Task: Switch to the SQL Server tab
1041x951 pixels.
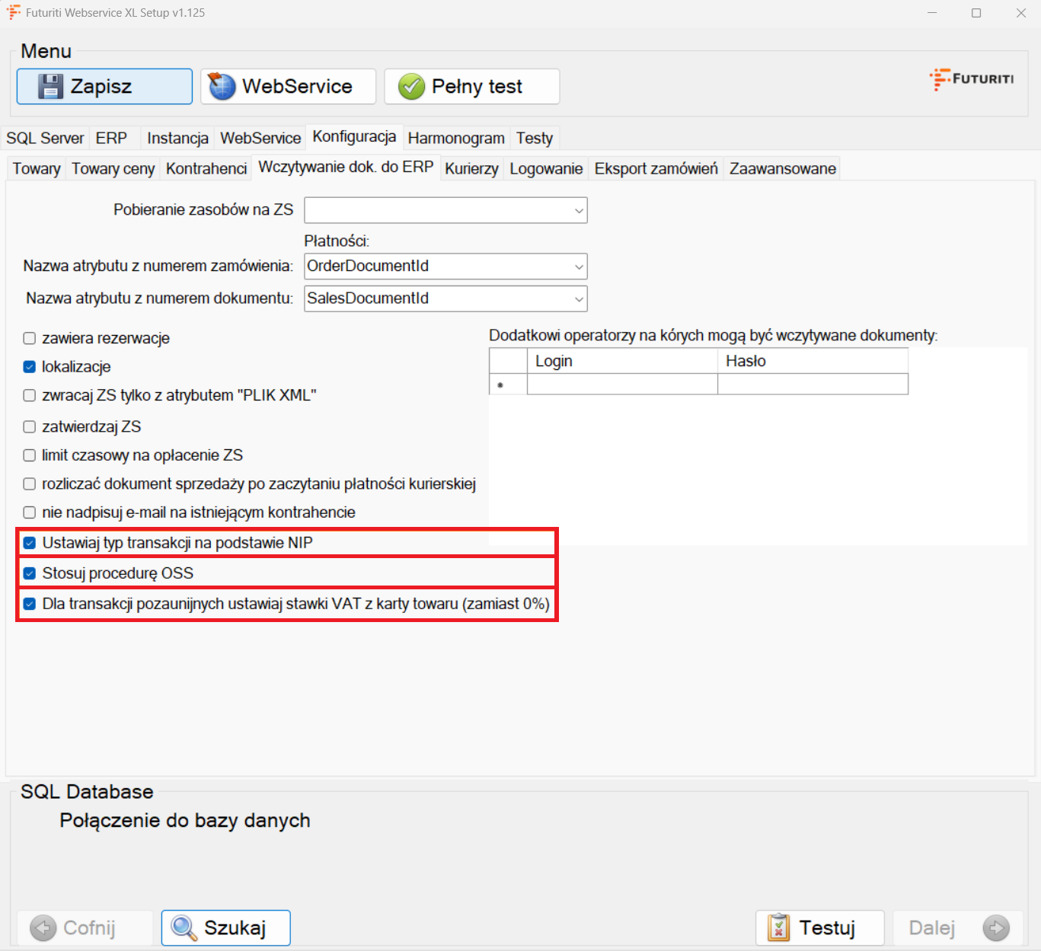Action: click(x=45, y=139)
